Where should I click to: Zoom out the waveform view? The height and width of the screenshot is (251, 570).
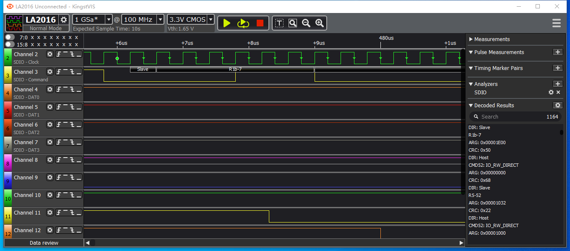coord(306,23)
